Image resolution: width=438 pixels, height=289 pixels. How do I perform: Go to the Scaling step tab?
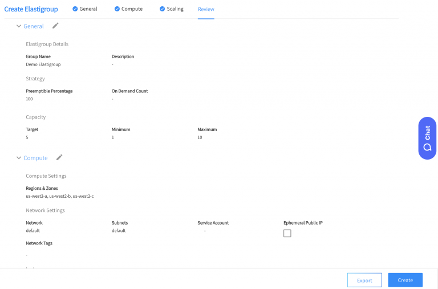[x=175, y=9]
